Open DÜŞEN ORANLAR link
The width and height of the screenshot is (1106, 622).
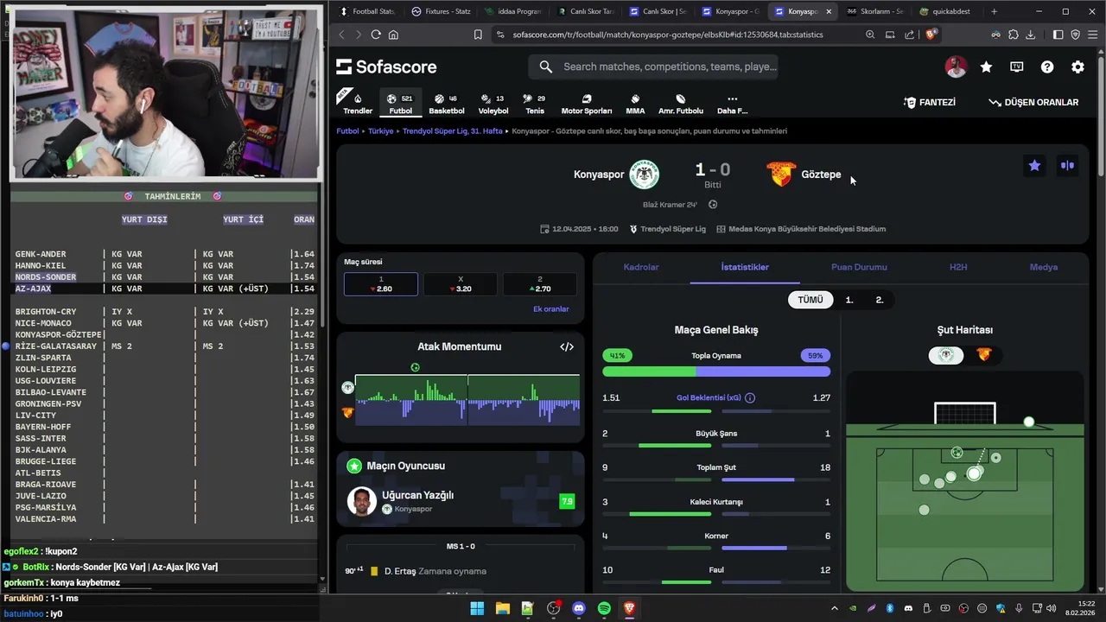[x=1033, y=102]
